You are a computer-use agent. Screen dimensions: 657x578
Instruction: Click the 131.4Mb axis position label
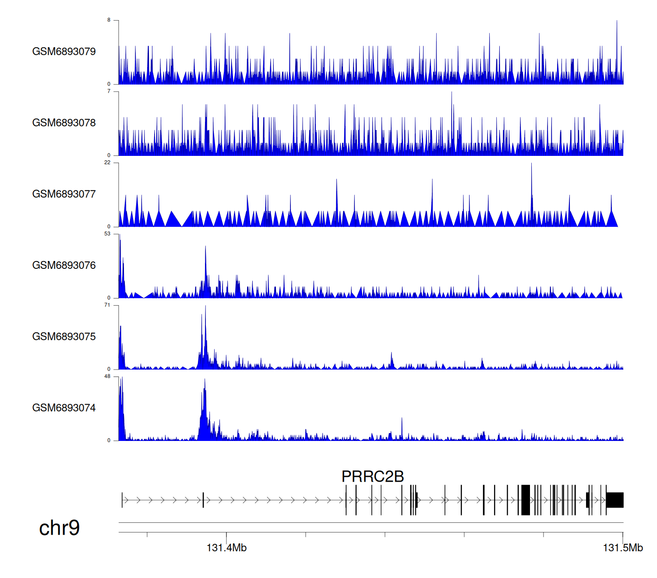point(226,548)
